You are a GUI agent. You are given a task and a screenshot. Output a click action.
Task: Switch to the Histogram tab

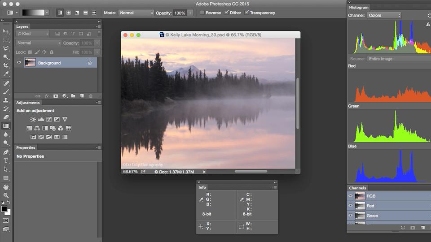(x=359, y=8)
